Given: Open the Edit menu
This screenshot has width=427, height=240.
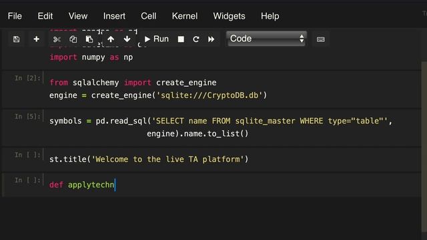Looking at the screenshot, I should point(45,16).
